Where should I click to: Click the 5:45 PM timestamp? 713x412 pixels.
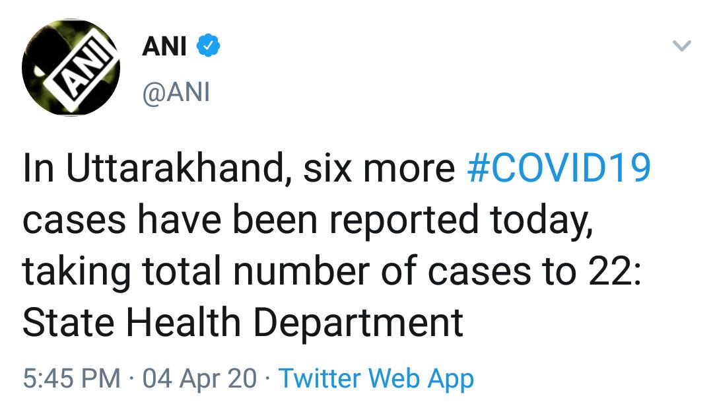(x=71, y=378)
